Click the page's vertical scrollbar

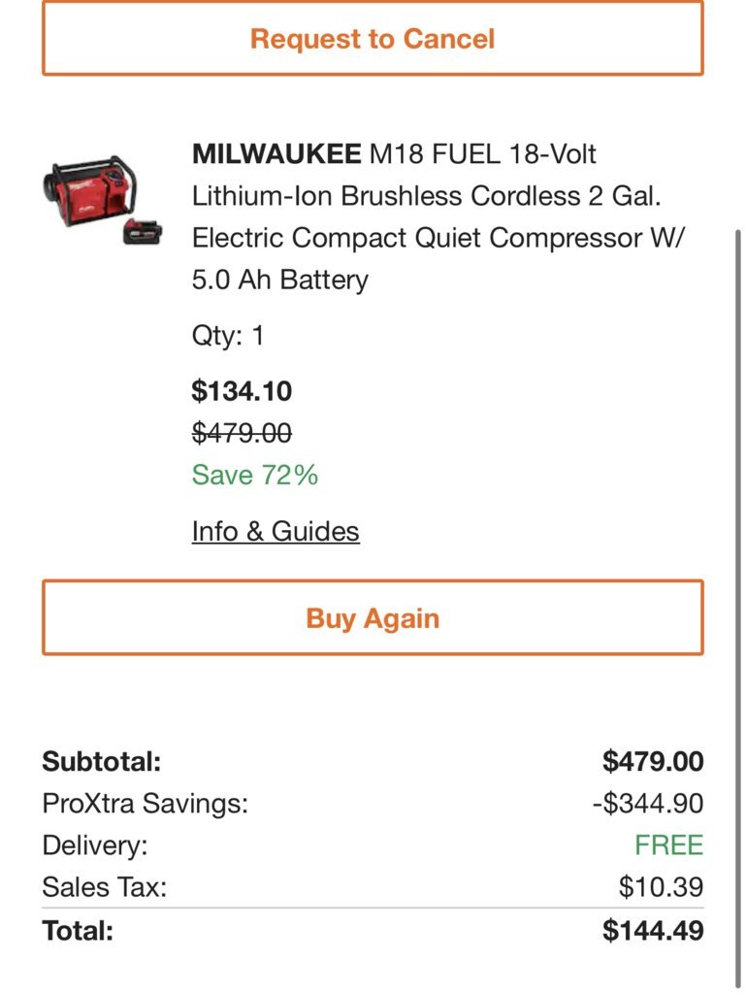pyautogui.click(x=737, y=608)
